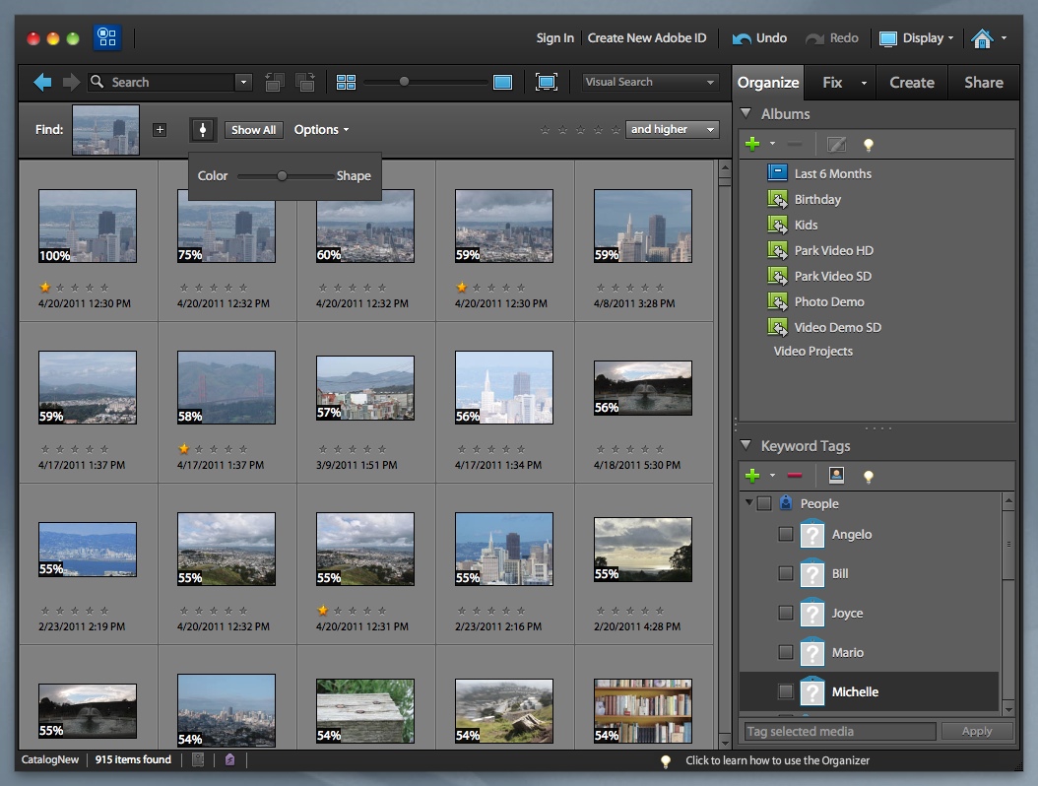1038x786 pixels.
Task: Click the blue back arrow icon
Action: click(x=42, y=83)
